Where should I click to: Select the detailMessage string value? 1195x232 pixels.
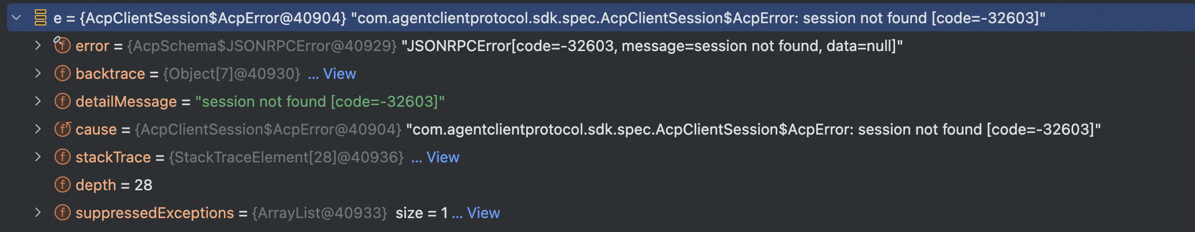[320, 101]
